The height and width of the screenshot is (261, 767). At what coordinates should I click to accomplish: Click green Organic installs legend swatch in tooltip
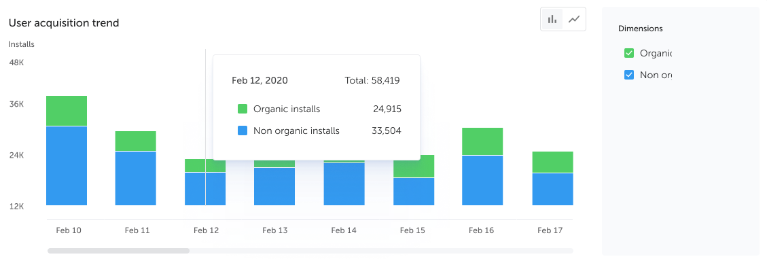point(242,109)
